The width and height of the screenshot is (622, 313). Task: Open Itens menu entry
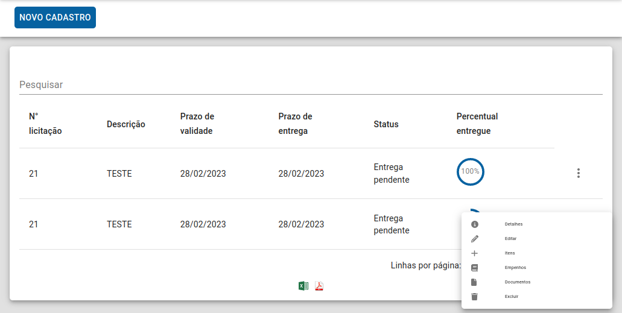[537, 253]
